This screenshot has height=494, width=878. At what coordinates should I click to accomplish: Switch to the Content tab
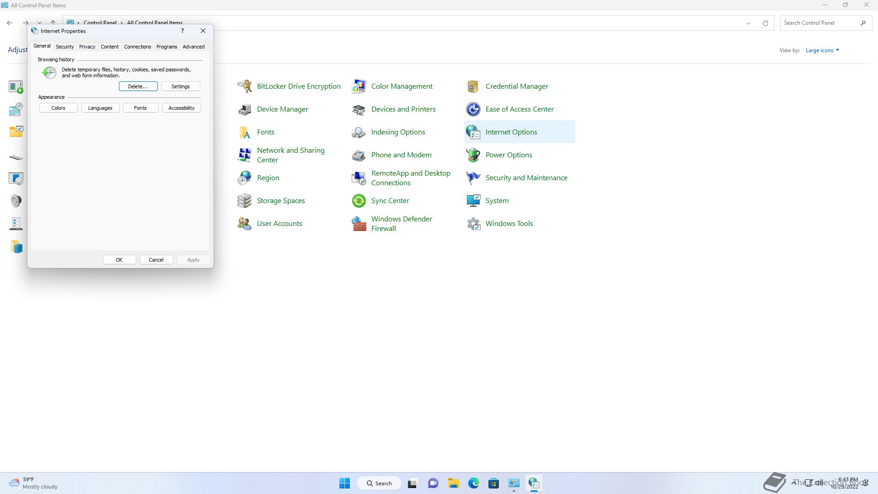(x=110, y=47)
